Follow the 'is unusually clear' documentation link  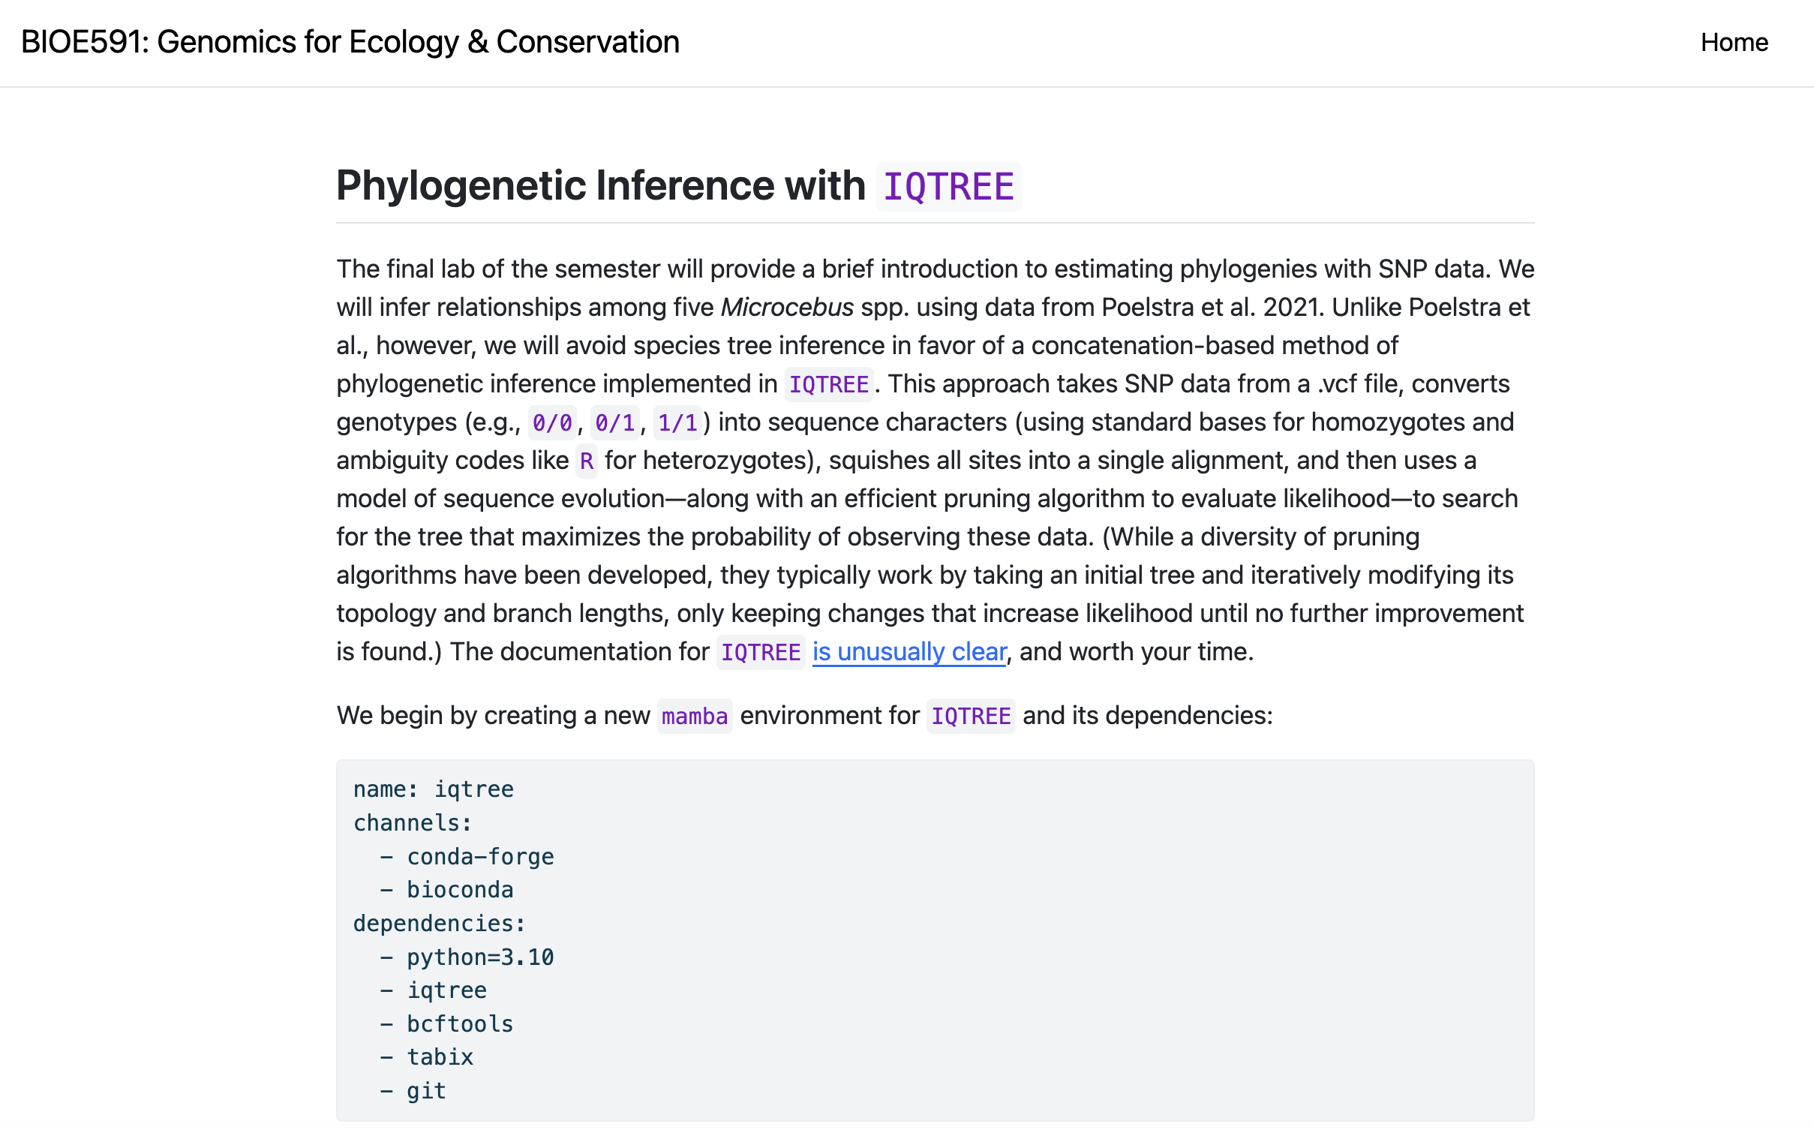coord(909,651)
